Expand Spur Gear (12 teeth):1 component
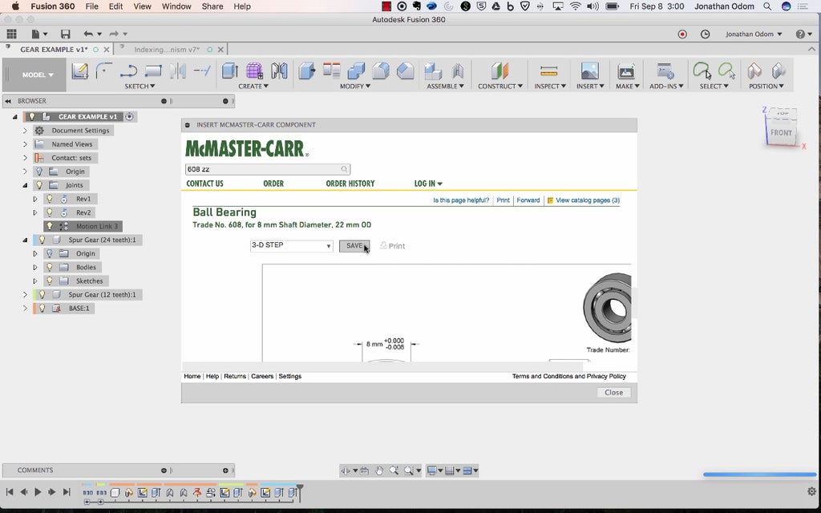Viewport: 821px width, 513px height. (x=25, y=294)
